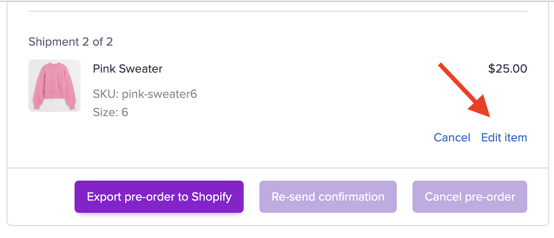
Task: Click the tip of the red arrow
Action: pos(487,115)
